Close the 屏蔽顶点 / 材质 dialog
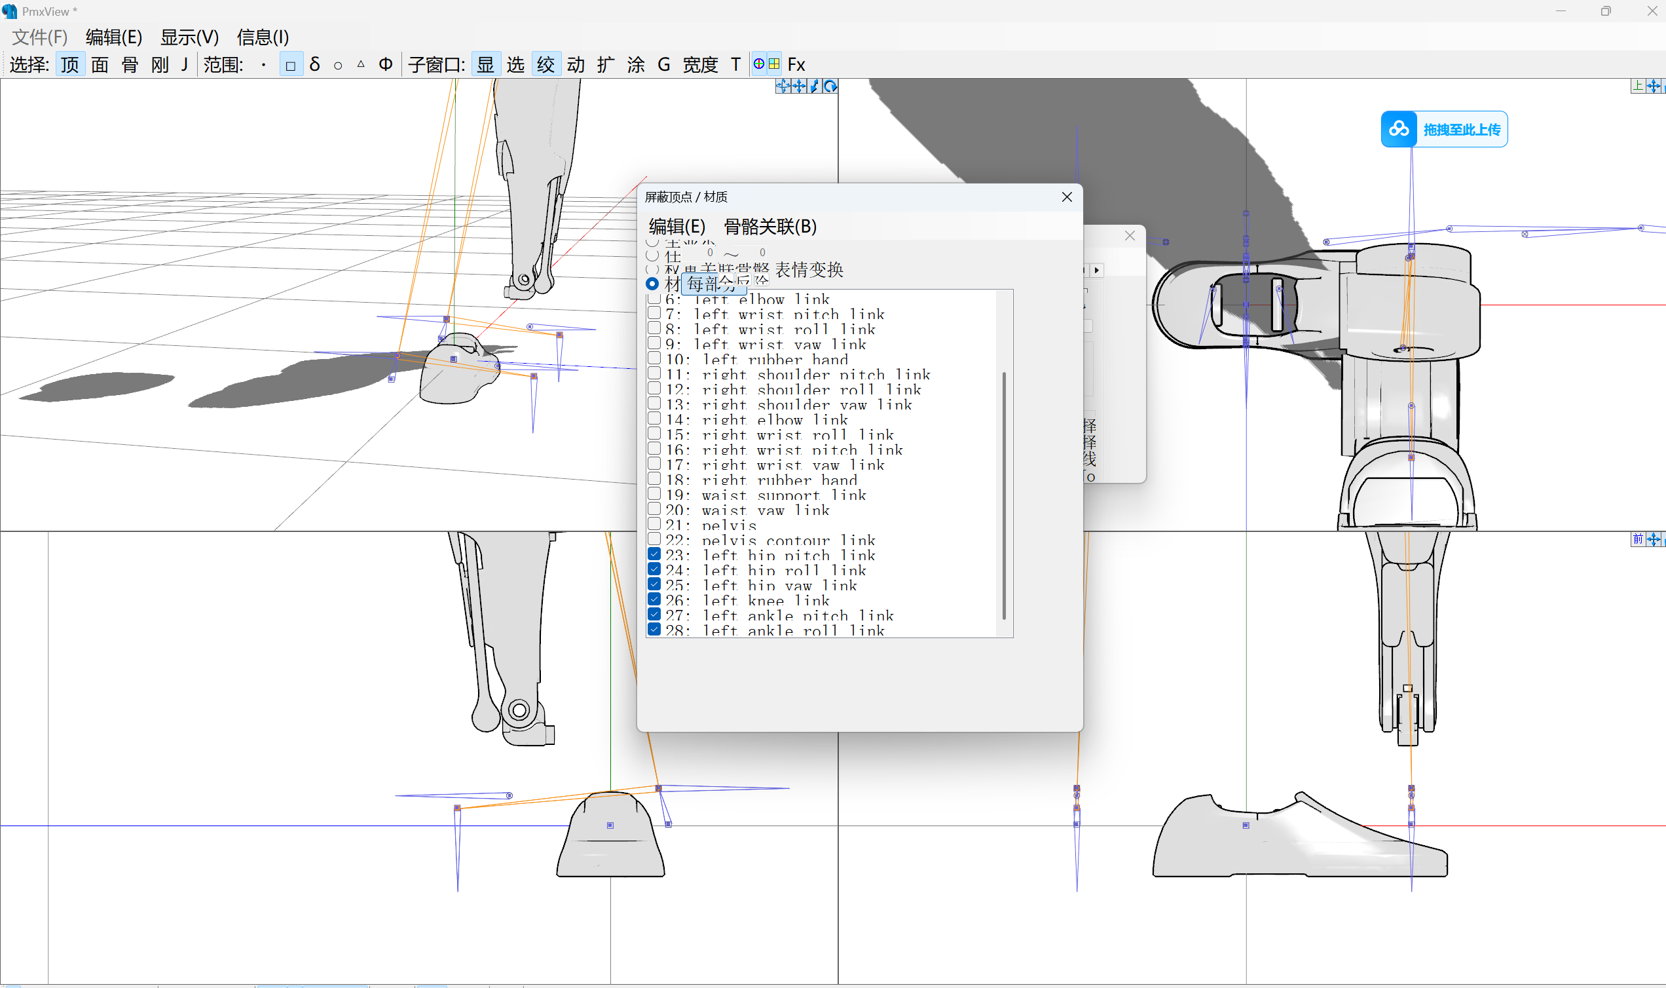This screenshot has width=1666, height=988. click(1067, 197)
